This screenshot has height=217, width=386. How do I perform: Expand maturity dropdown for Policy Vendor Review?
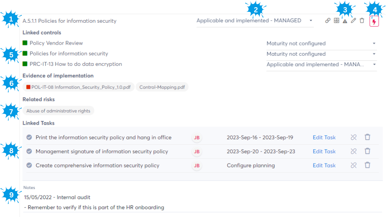coord(321,43)
